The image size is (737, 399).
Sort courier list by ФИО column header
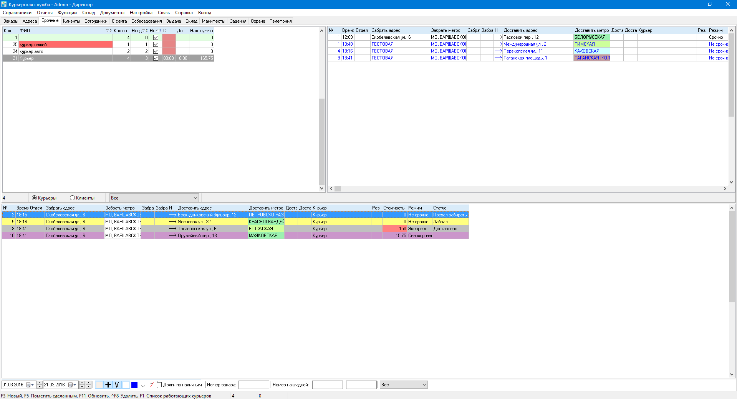click(x=65, y=31)
